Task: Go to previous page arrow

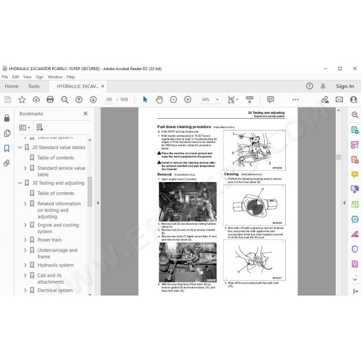Action: [x=79, y=100]
